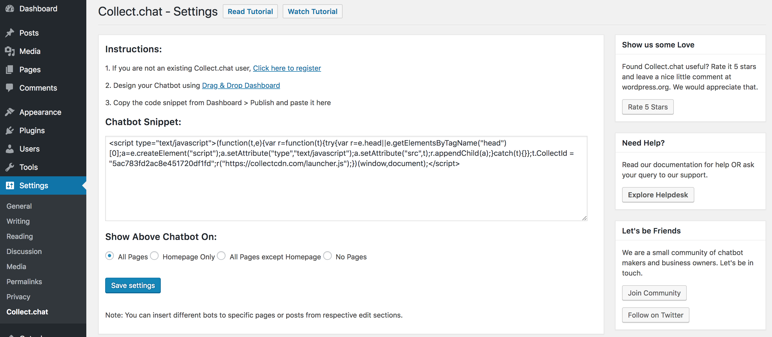
Task: Click the Rate 5 Stars button
Action: pos(647,107)
